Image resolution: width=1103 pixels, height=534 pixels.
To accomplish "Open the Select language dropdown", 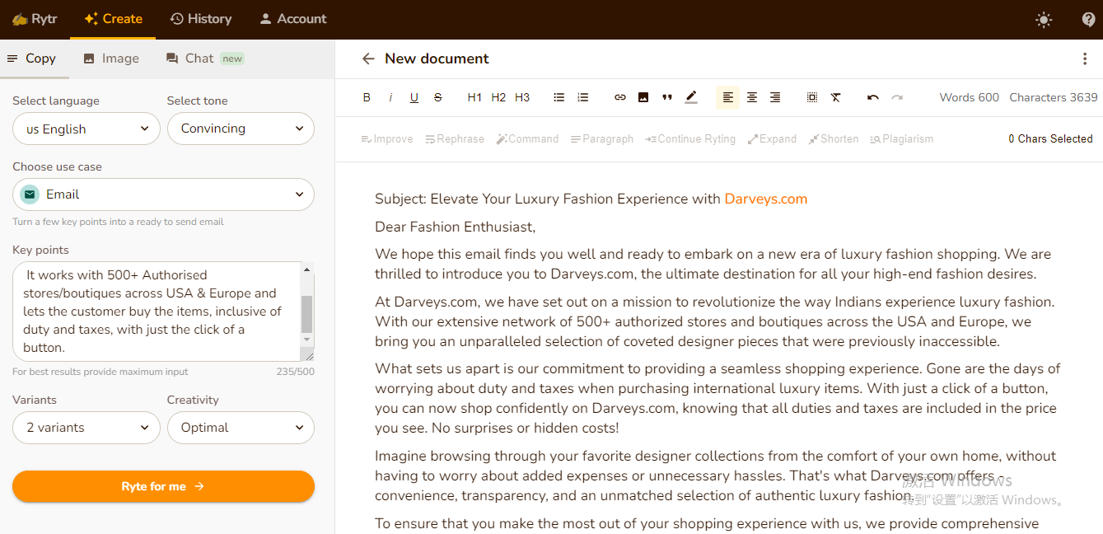I will tap(86, 129).
